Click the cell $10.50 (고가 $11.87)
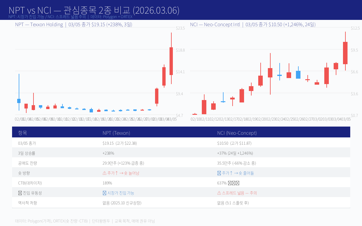The image size is (362, 226). [234, 143]
